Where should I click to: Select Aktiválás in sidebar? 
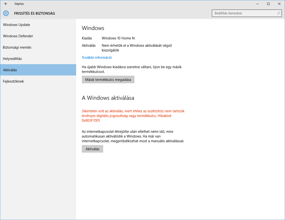coord(38,70)
